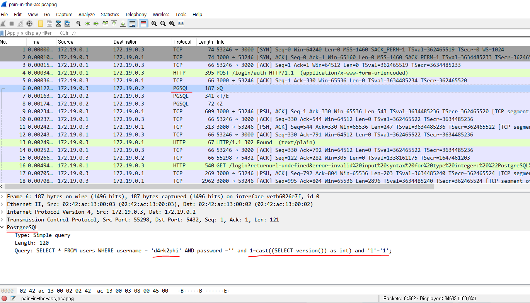Select packet 7 PGSQL <T/E row
The width and height of the screenshot is (530, 303).
(x=265, y=96)
